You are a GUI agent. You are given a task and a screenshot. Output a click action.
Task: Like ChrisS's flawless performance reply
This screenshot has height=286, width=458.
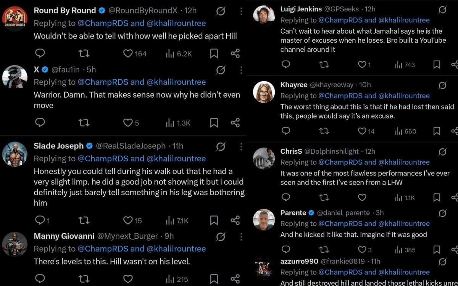pos(362,197)
